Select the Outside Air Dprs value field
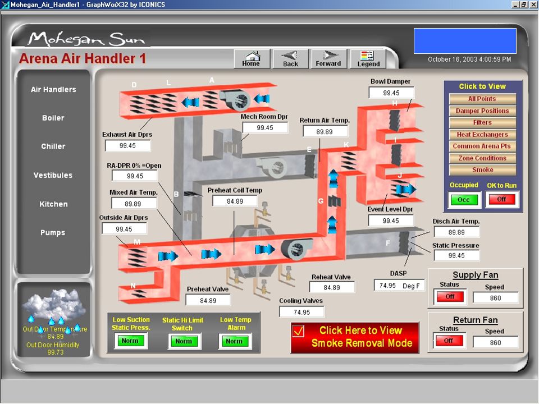This screenshot has width=539, height=404. point(124,229)
